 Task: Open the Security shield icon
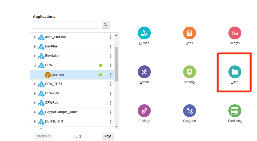click(189, 72)
